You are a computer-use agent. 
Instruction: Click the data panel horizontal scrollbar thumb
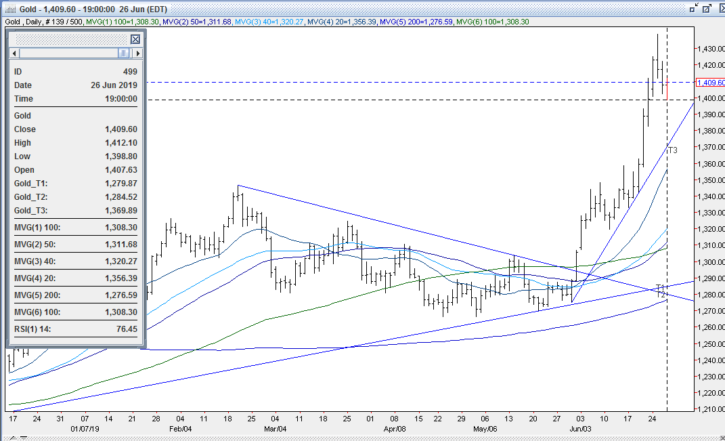tap(123, 54)
